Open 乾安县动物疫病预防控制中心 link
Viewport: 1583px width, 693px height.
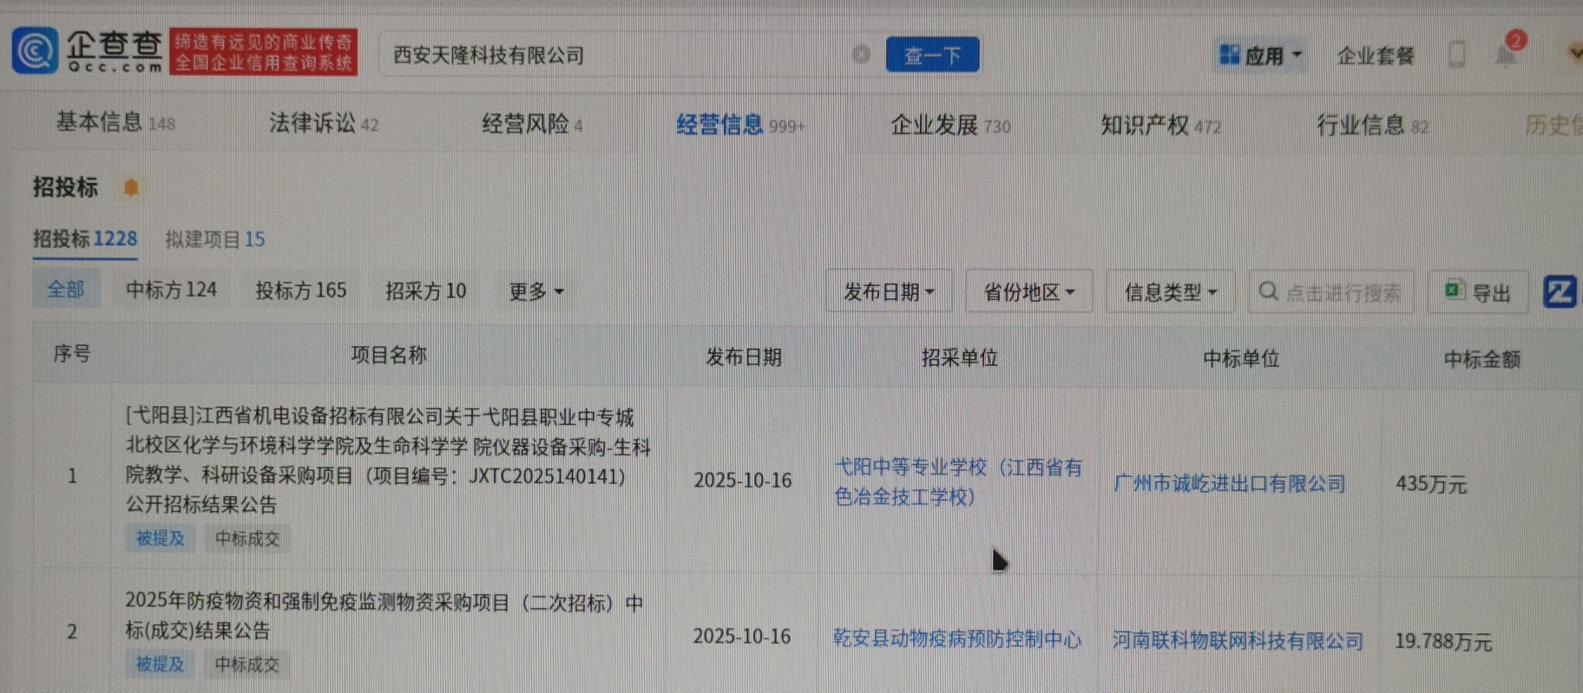[x=957, y=639]
